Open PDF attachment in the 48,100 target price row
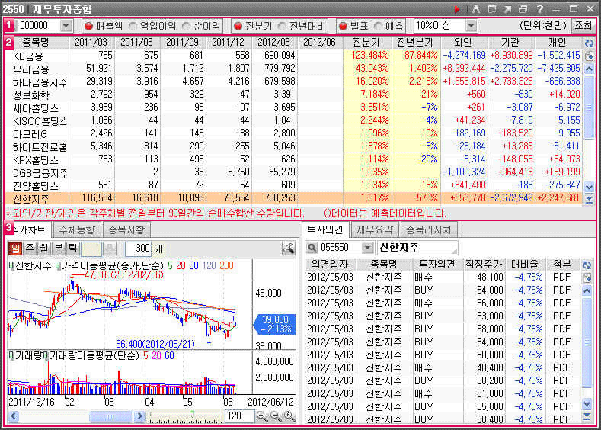 [x=562, y=278]
